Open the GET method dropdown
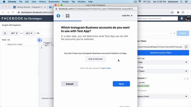191x107 pixels. tap(14, 33)
